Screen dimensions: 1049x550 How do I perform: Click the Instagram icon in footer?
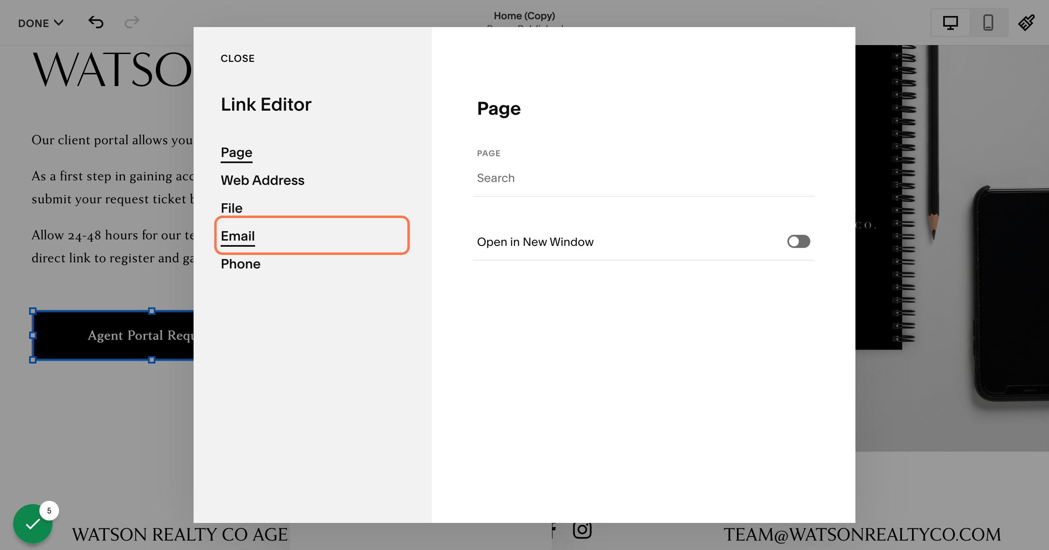[582, 530]
